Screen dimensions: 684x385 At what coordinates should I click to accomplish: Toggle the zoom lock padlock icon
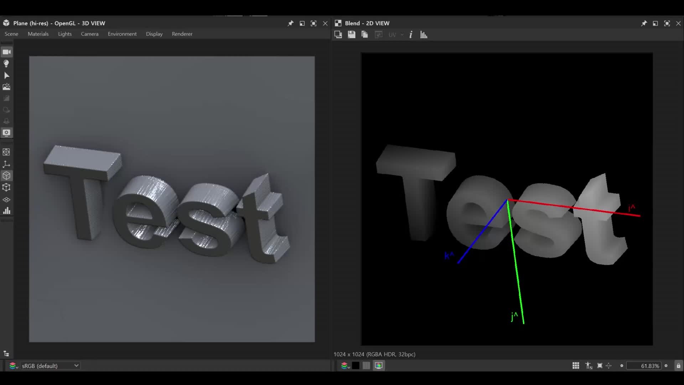pyautogui.click(x=678, y=366)
